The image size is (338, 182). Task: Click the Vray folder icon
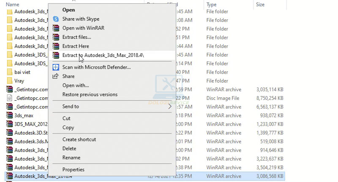coord(10,81)
